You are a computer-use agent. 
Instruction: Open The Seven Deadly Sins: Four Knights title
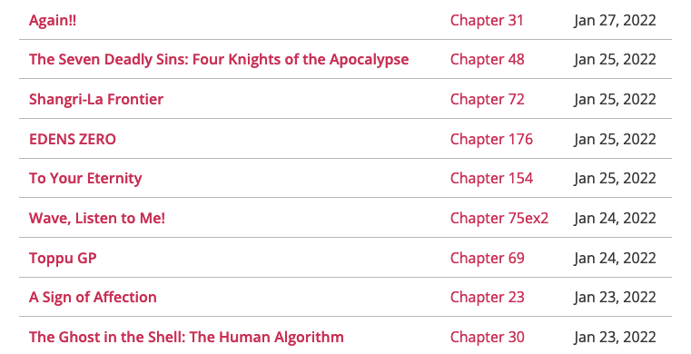pos(219,59)
